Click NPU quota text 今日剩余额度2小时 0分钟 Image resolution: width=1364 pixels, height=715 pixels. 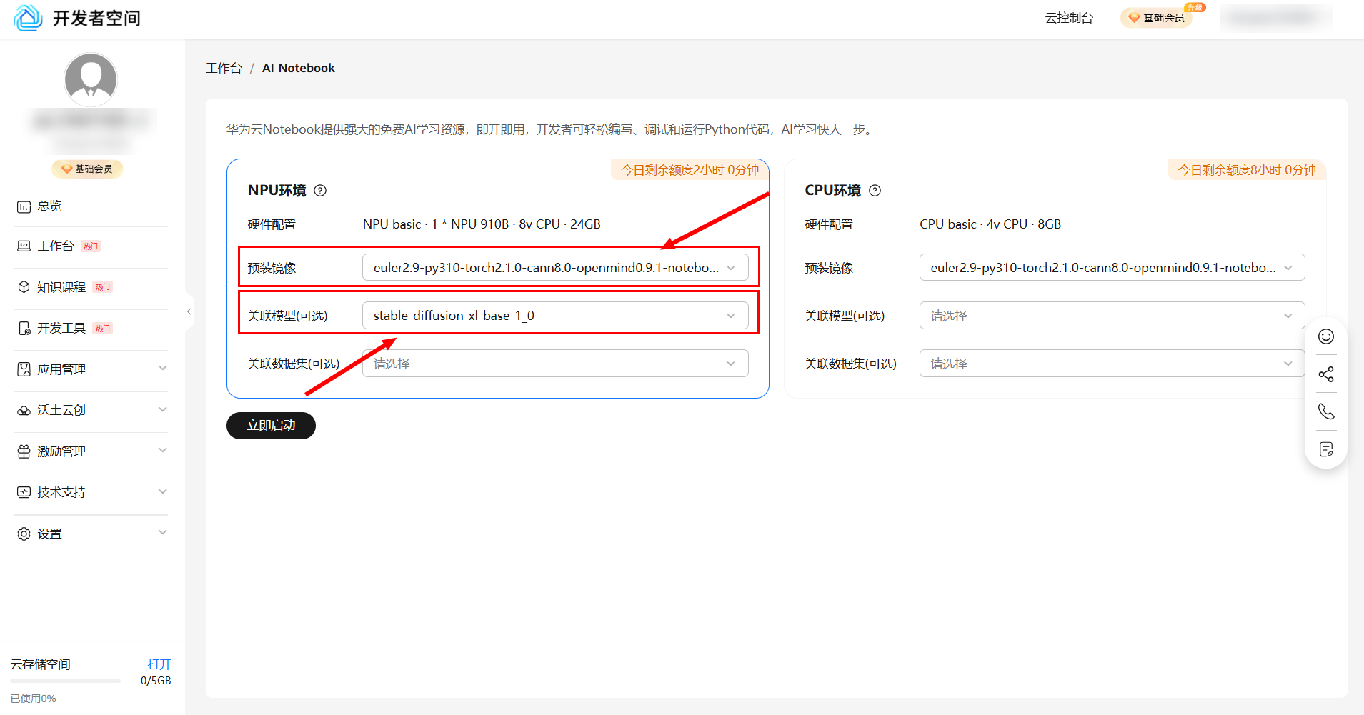690,170
